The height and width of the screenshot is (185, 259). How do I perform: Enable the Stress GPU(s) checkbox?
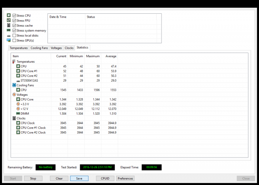click(x=15, y=40)
